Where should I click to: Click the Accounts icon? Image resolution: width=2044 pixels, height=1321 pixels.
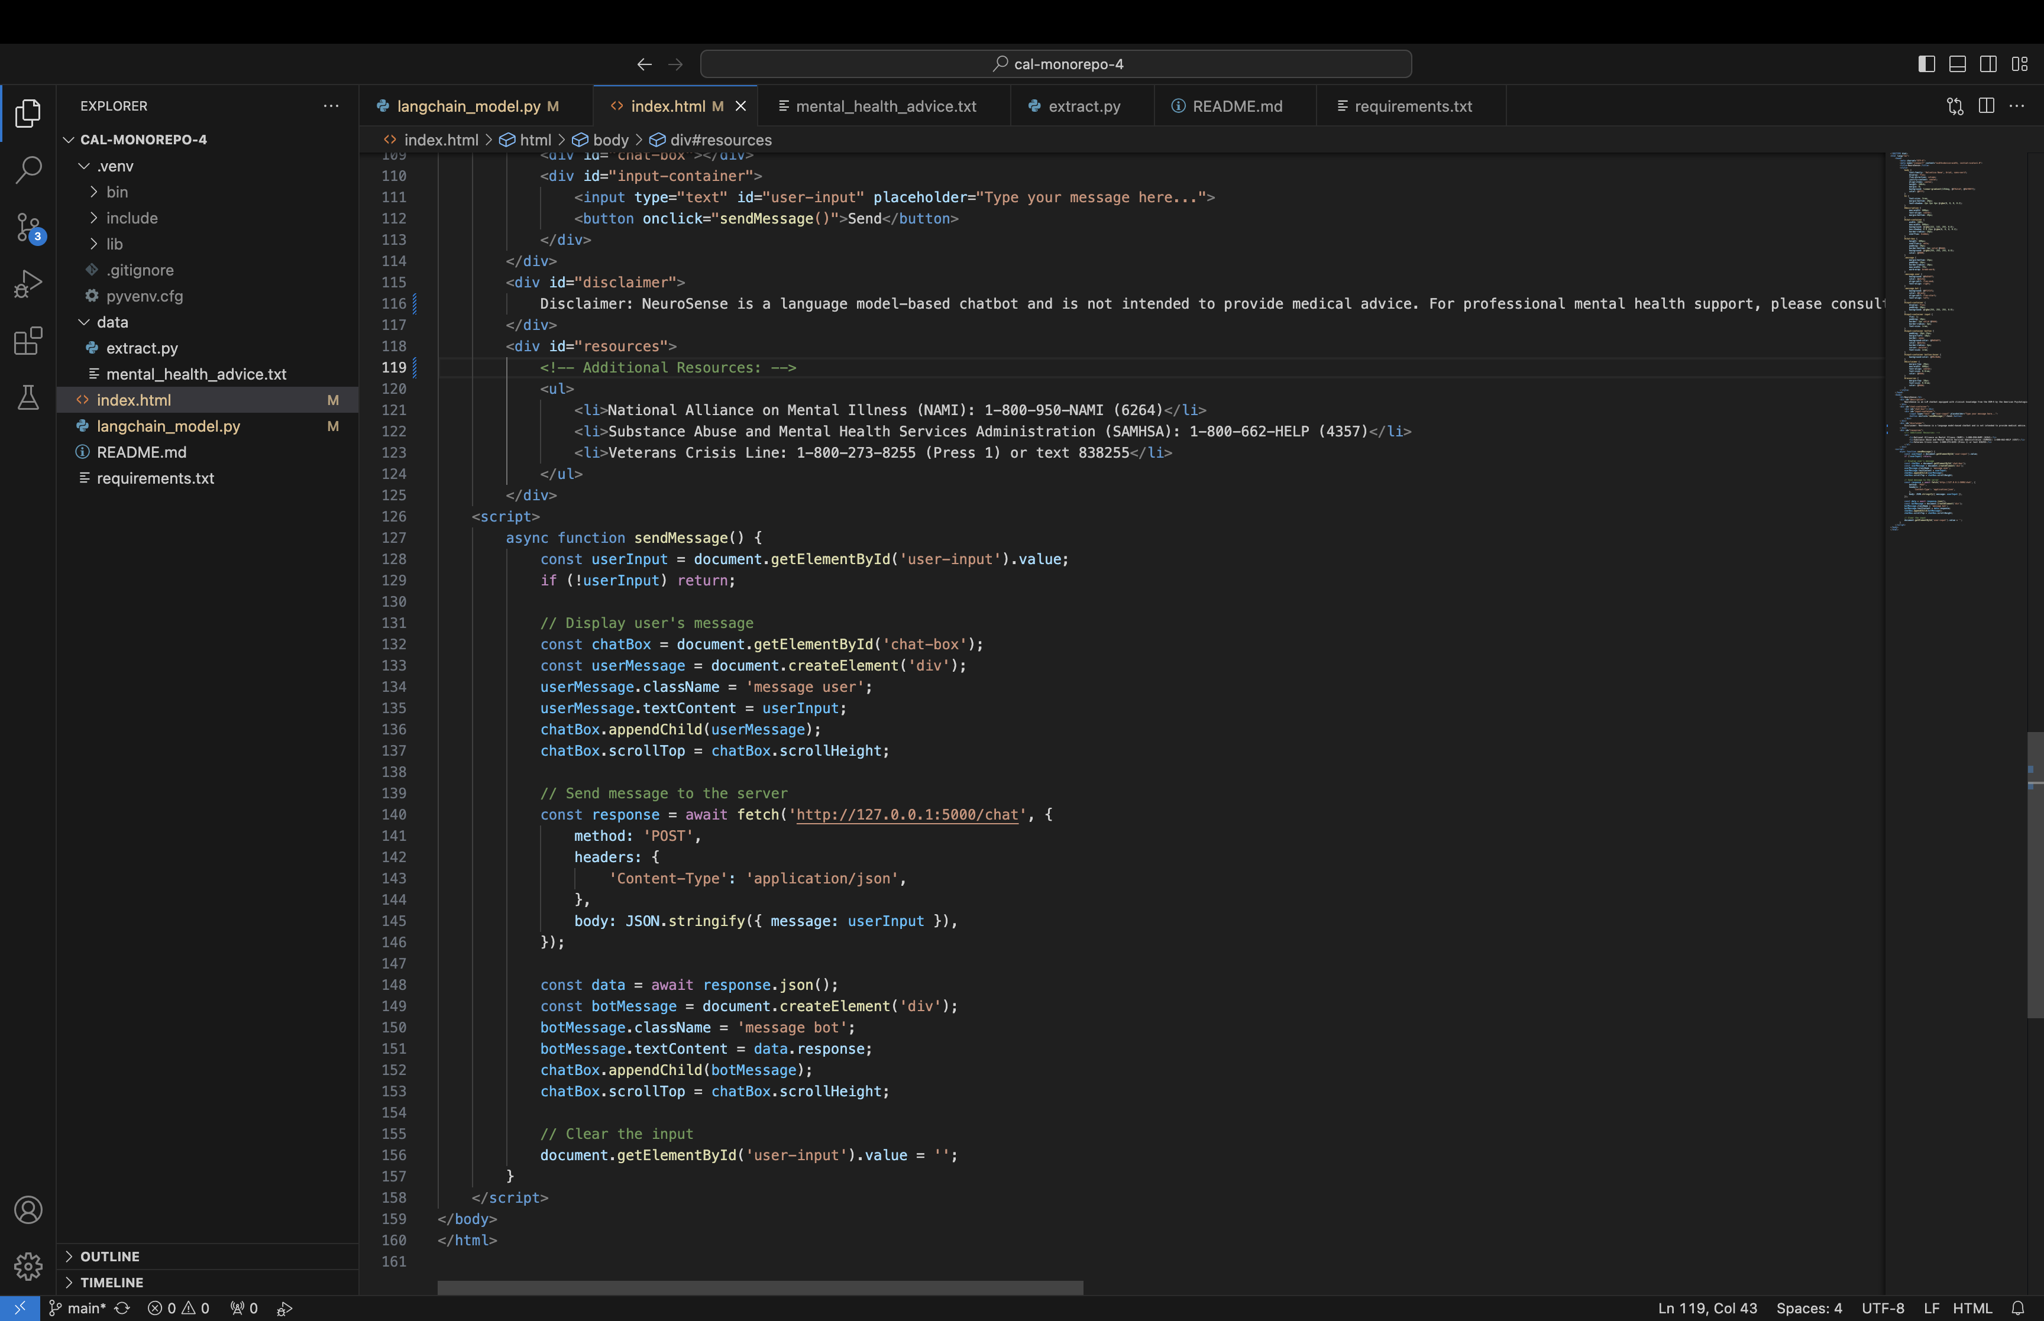coord(28,1209)
